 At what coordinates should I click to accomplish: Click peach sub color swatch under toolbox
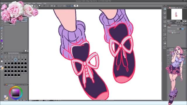coord(3,68)
